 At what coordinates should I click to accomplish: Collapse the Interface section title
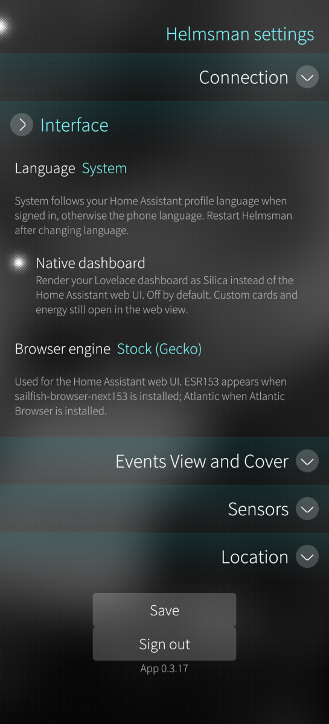(x=74, y=125)
